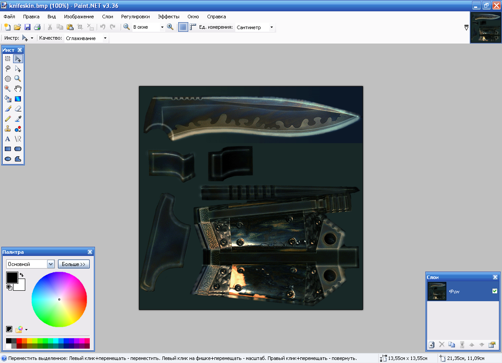Click the Больше >> button

point(74,264)
